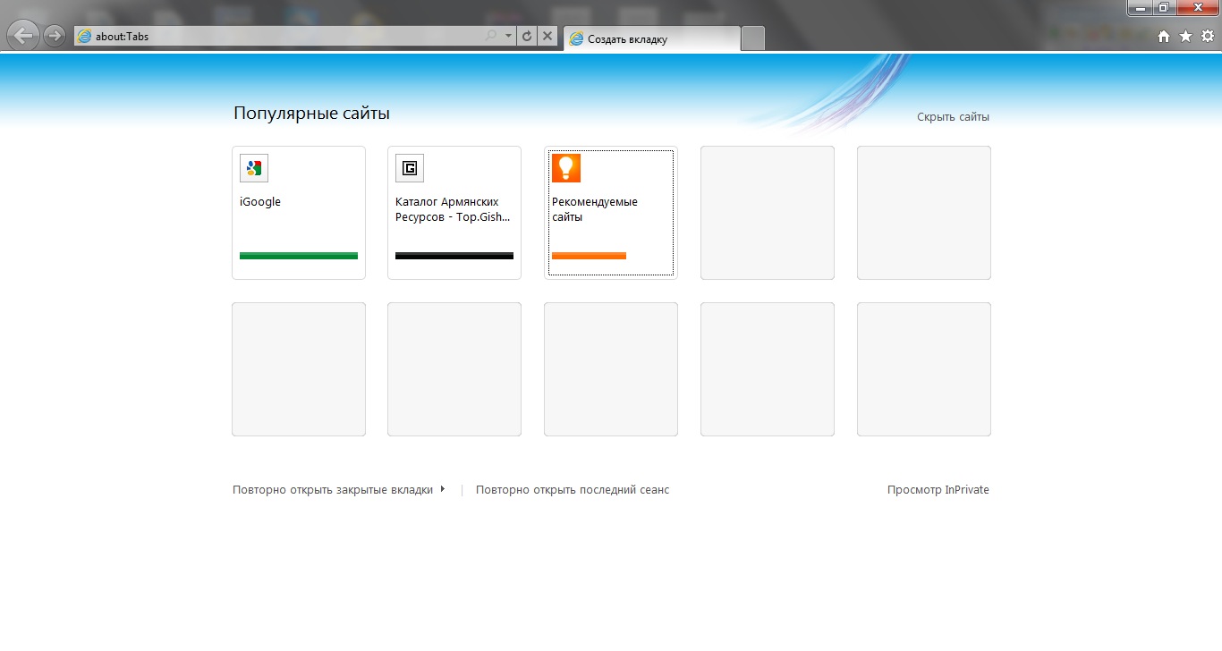The height and width of the screenshot is (651, 1222).
Task: Start "Просмотр InPrivate" browsing link
Action: pos(938,490)
